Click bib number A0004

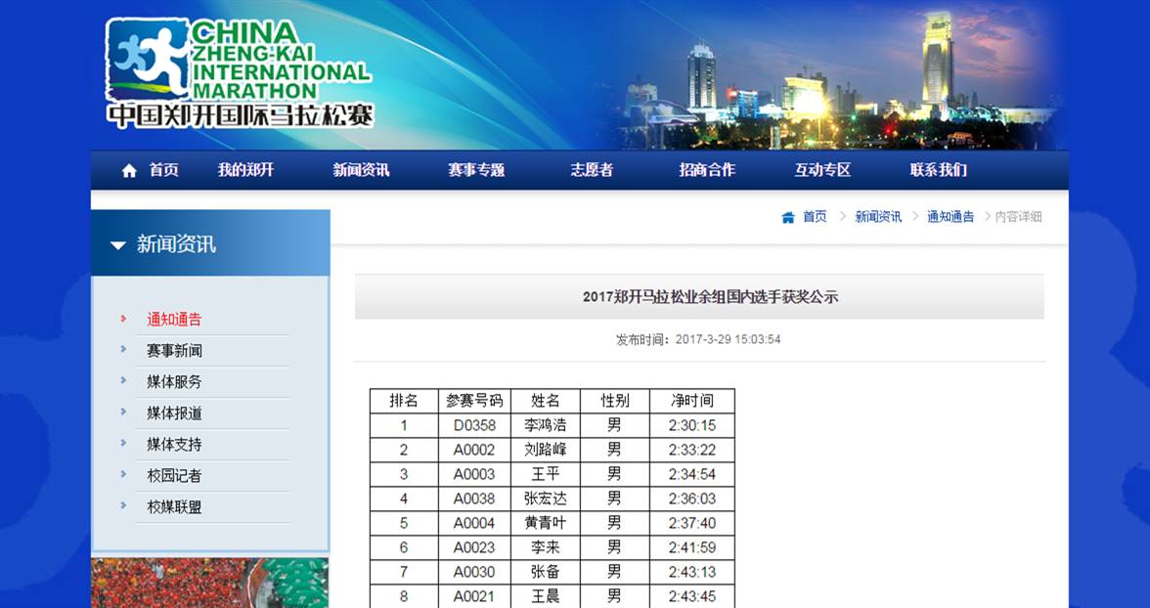tap(474, 523)
